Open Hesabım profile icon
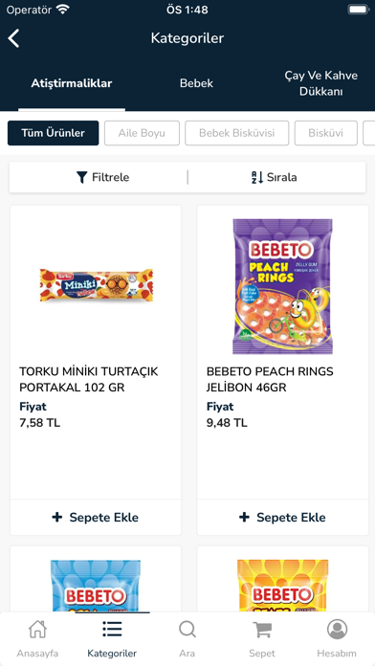The width and height of the screenshot is (375, 666). pyautogui.click(x=337, y=629)
